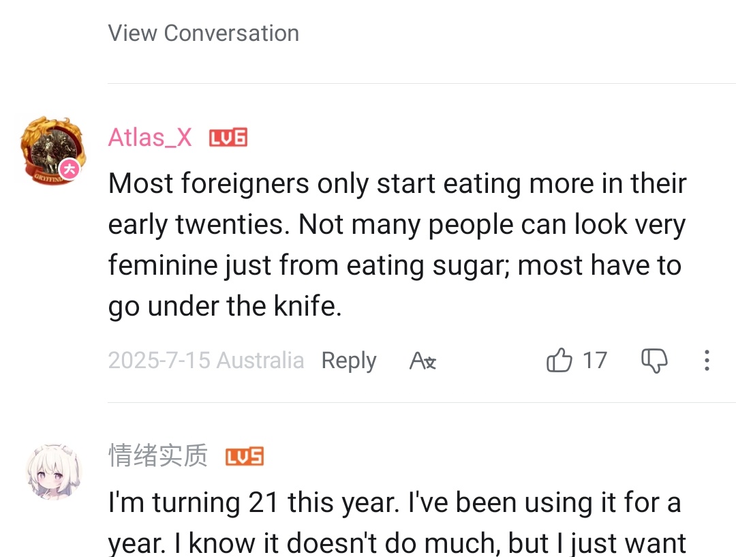Dislike Atlas_X's comment with the thumbs down
The width and height of the screenshot is (736, 557).
pyautogui.click(x=654, y=360)
